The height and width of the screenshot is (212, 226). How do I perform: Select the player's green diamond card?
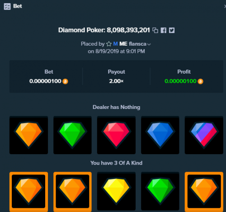point(160,191)
